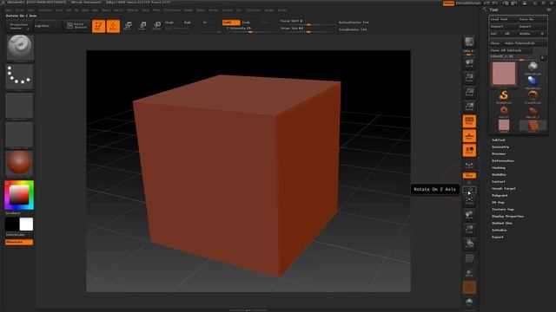The width and height of the screenshot is (556, 312).
Task: Click the Frame icon on right shelf
Action: point(469,200)
